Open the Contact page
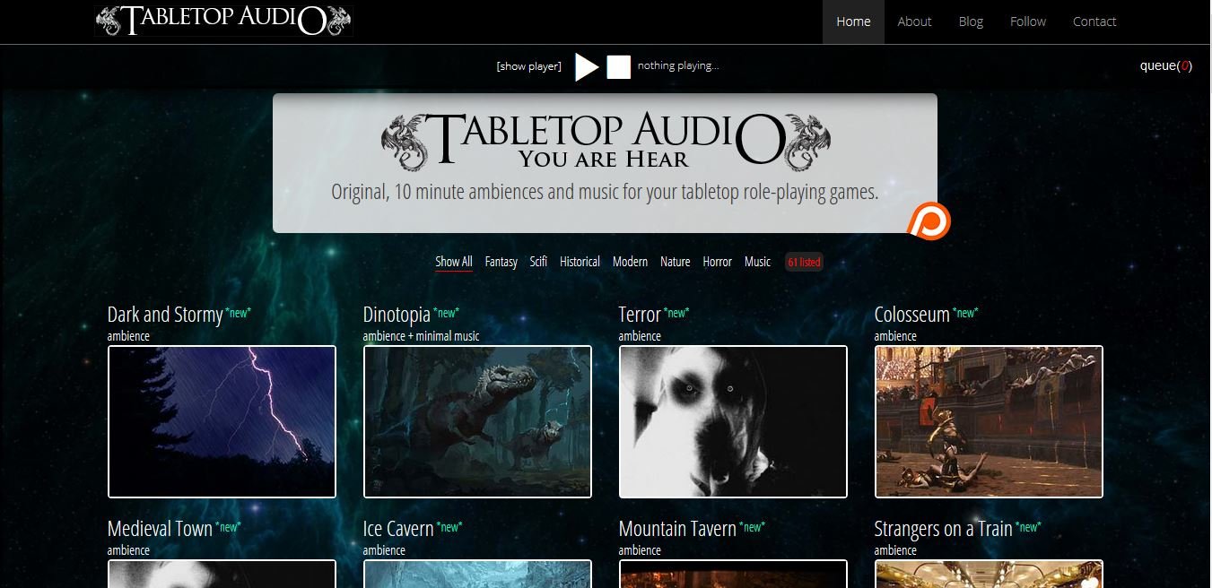This screenshot has height=588, width=1212. [x=1094, y=22]
